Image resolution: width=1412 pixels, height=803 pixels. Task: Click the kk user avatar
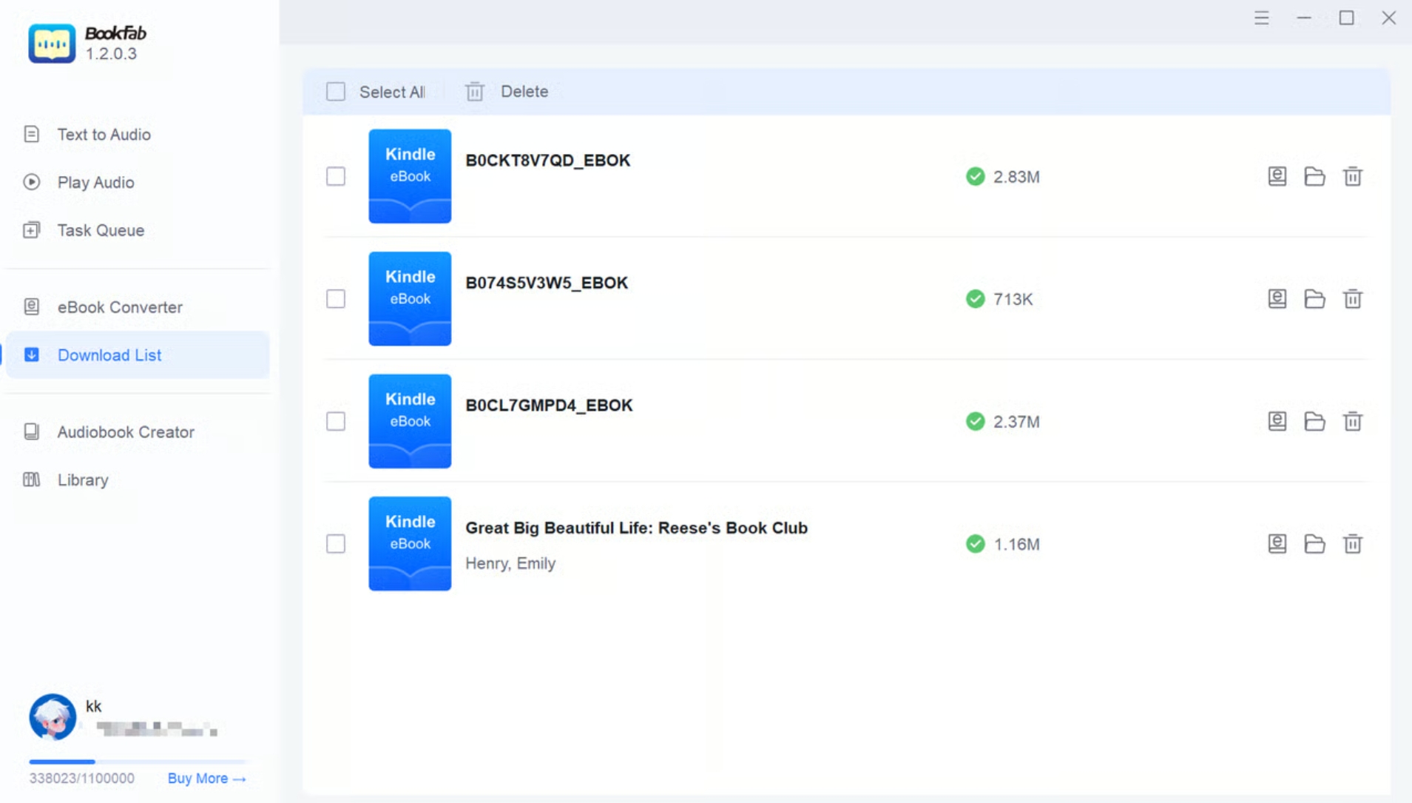tap(52, 717)
